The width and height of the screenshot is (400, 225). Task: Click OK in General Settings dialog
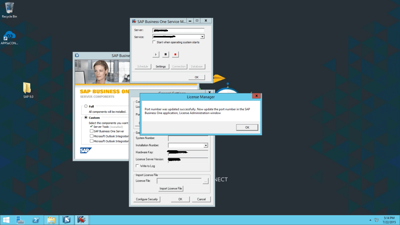click(x=180, y=199)
